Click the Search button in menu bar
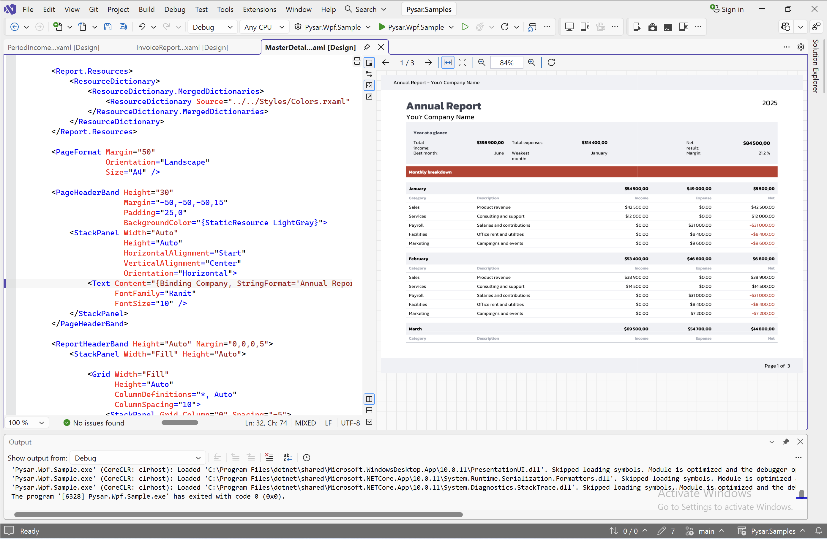This screenshot has height=539, width=827. (365, 10)
